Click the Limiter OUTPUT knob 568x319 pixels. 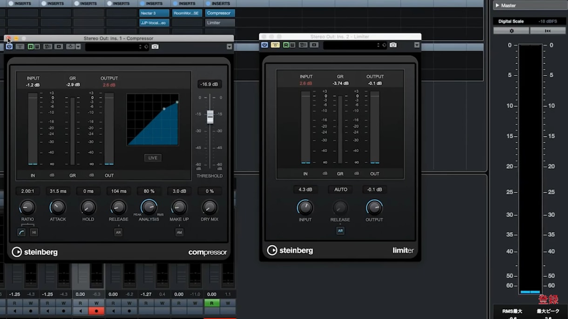tap(374, 207)
